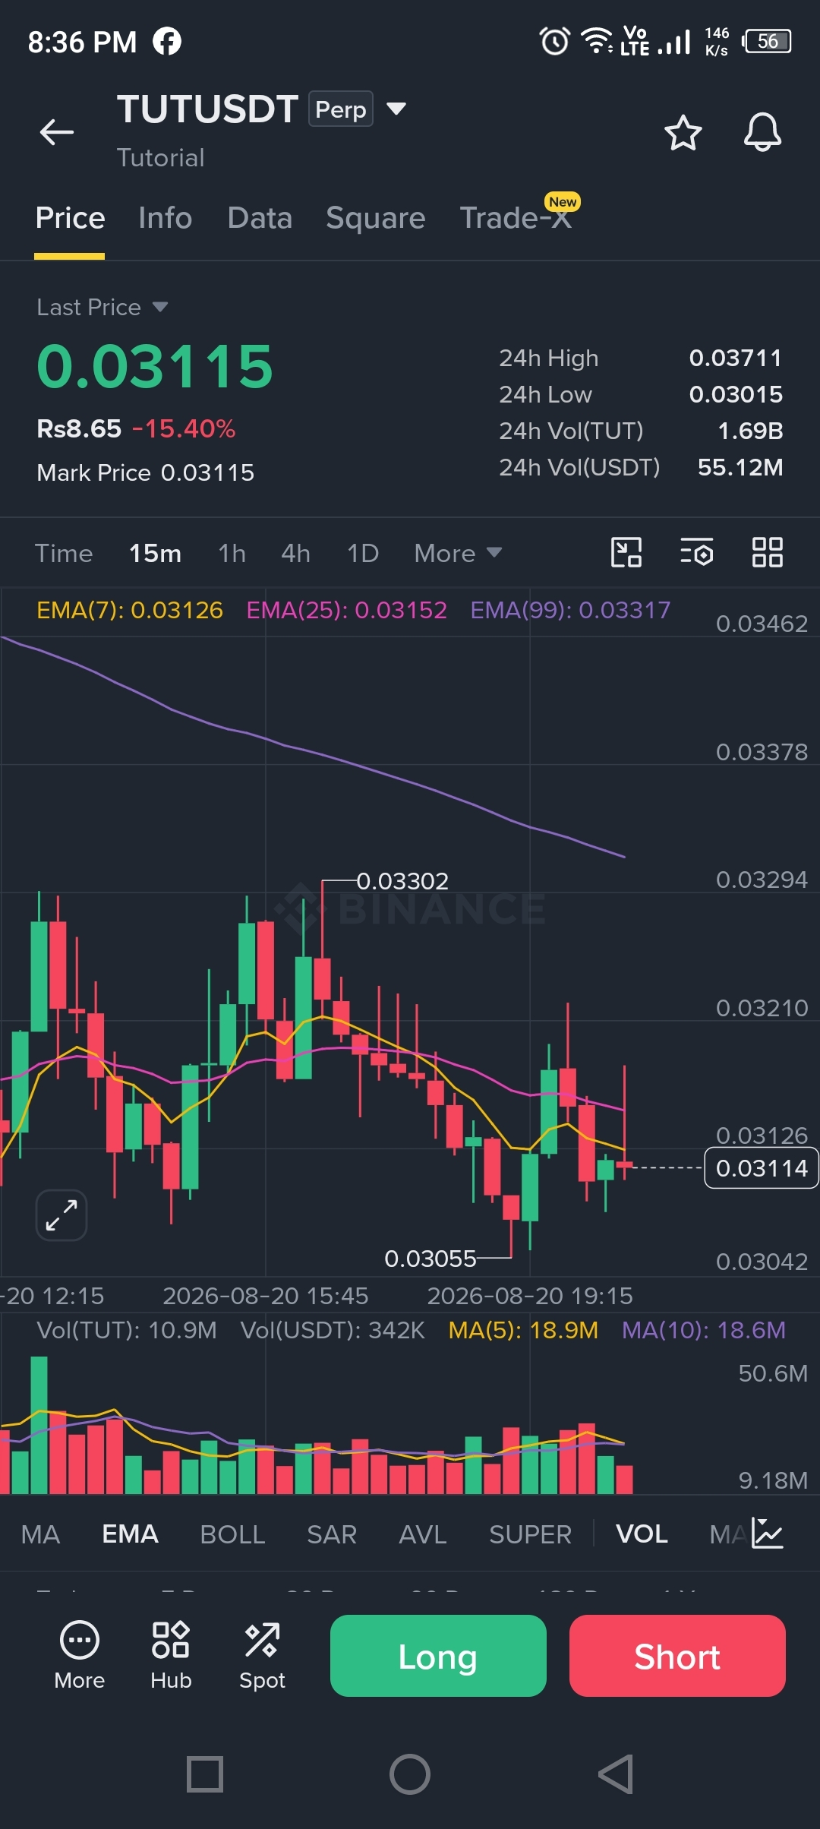Open the Square tab
820x1829 pixels.
coord(375,219)
